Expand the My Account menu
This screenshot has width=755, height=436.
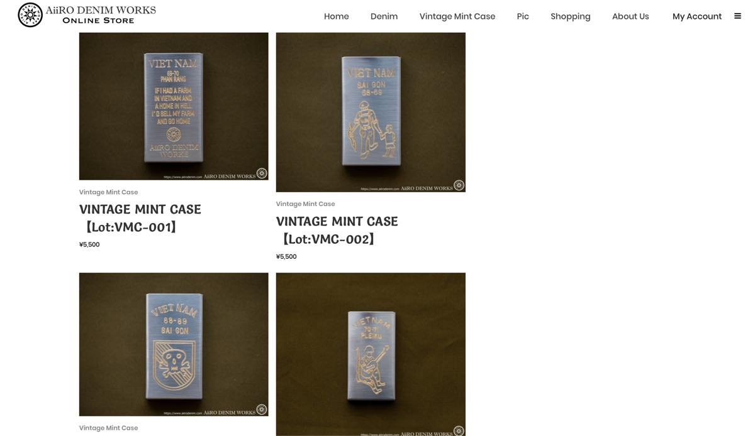[x=696, y=16]
